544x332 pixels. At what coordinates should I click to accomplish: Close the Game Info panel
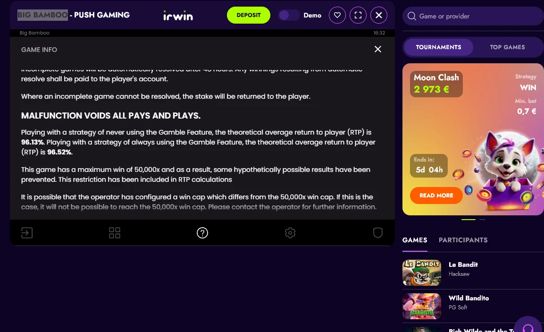point(378,49)
